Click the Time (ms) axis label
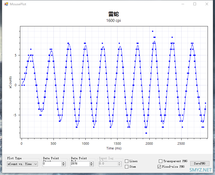Screen dimensions: 215x175 114,148
